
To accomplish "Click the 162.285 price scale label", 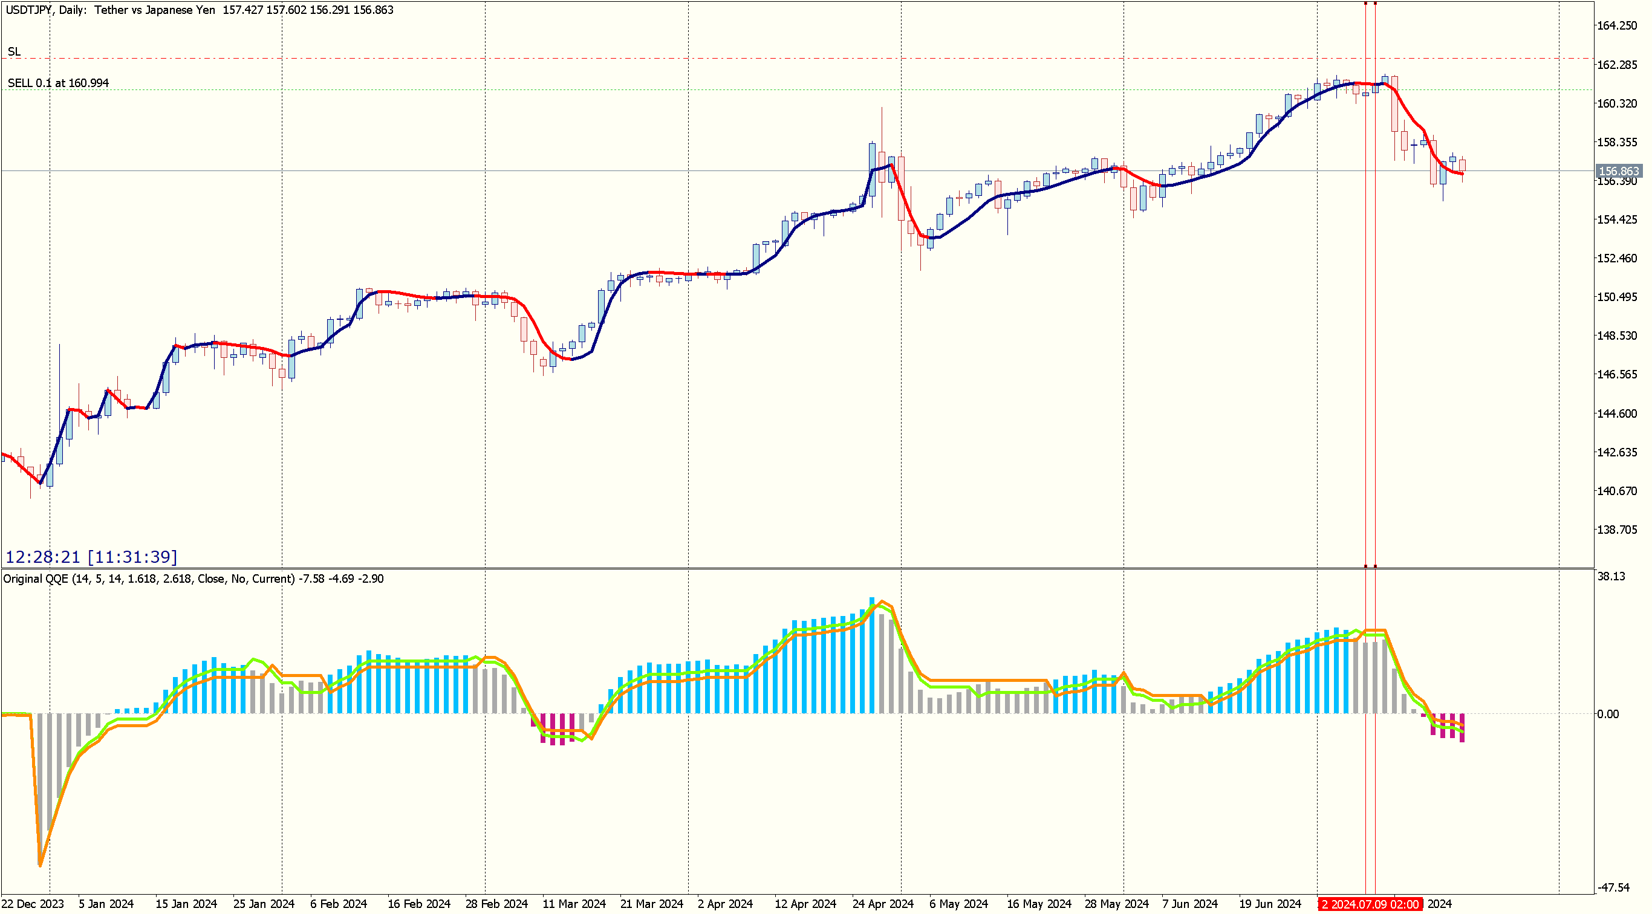I will [x=1617, y=65].
